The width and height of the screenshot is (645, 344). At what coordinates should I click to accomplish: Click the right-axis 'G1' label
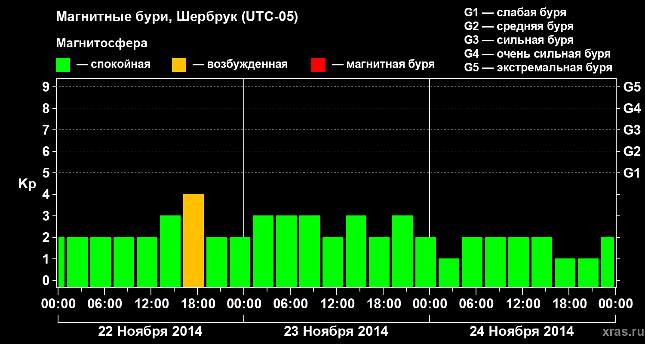(x=632, y=173)
